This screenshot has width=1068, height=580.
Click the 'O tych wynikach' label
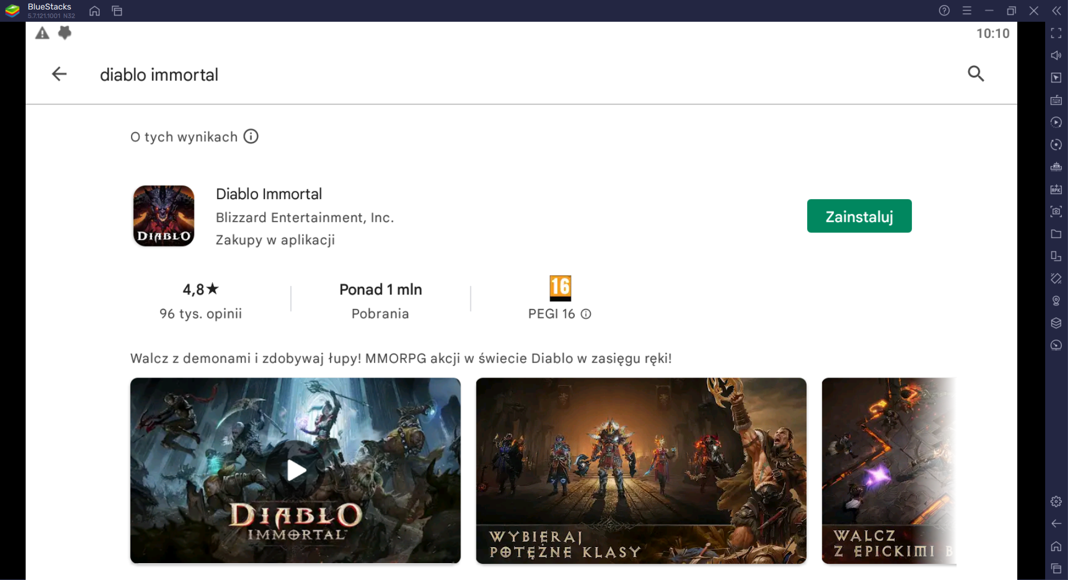tap(184, 137)
